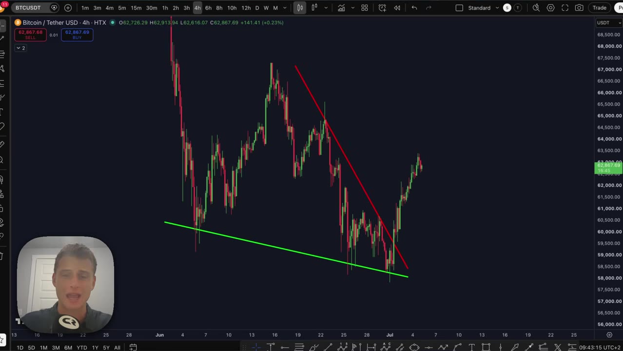Click the Trade button

tap(599, 8)
